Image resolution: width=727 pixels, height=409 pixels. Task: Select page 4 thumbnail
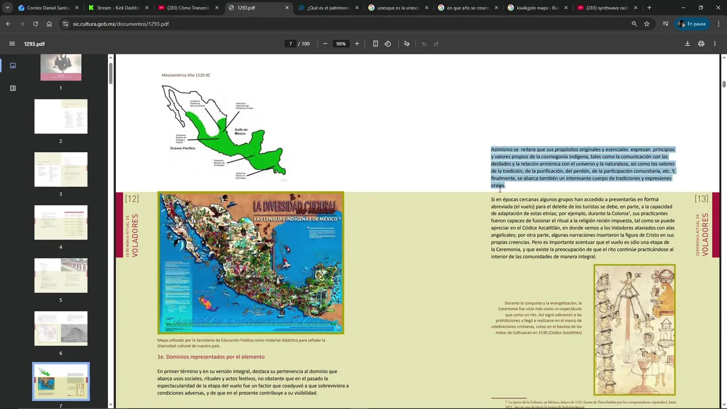point(61,222)
